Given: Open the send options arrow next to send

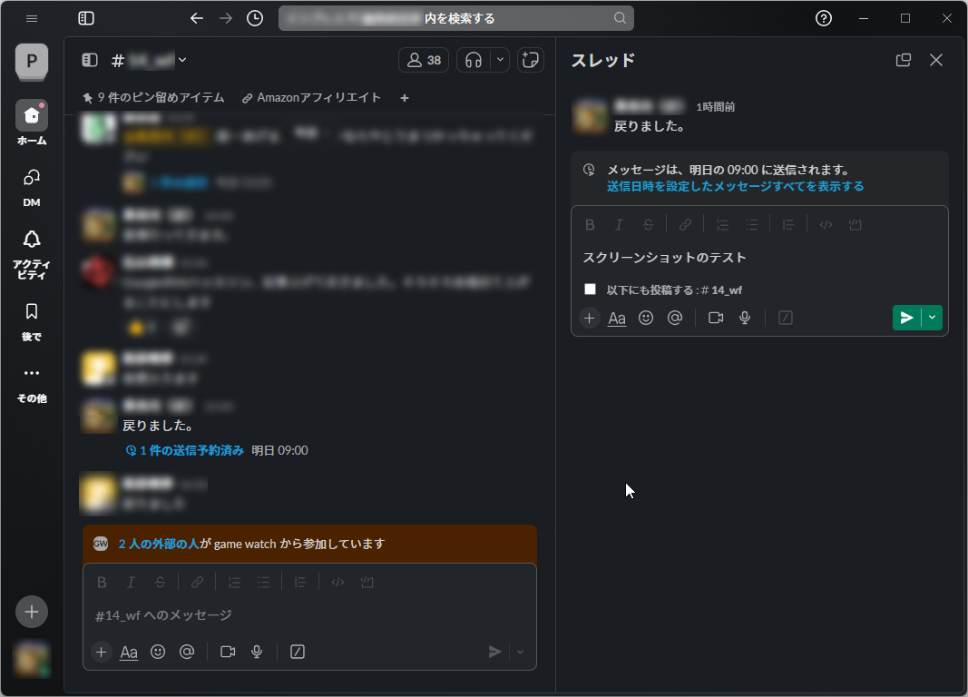Looking at the screenshot, I should pos(931,319).
